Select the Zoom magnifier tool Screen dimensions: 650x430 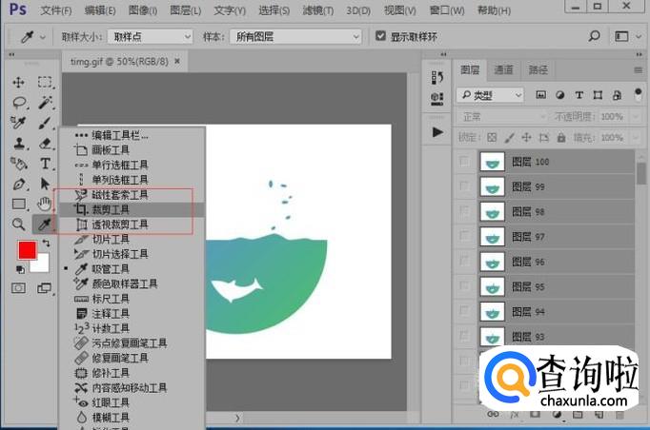coord(18,225)
